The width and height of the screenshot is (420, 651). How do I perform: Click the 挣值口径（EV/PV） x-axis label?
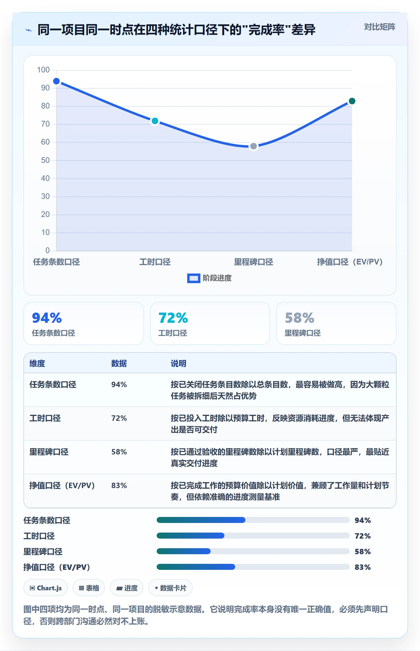pyautogui.click(x=350, y=262)
